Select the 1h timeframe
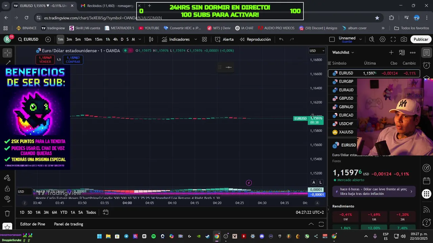 coord(108,39)
